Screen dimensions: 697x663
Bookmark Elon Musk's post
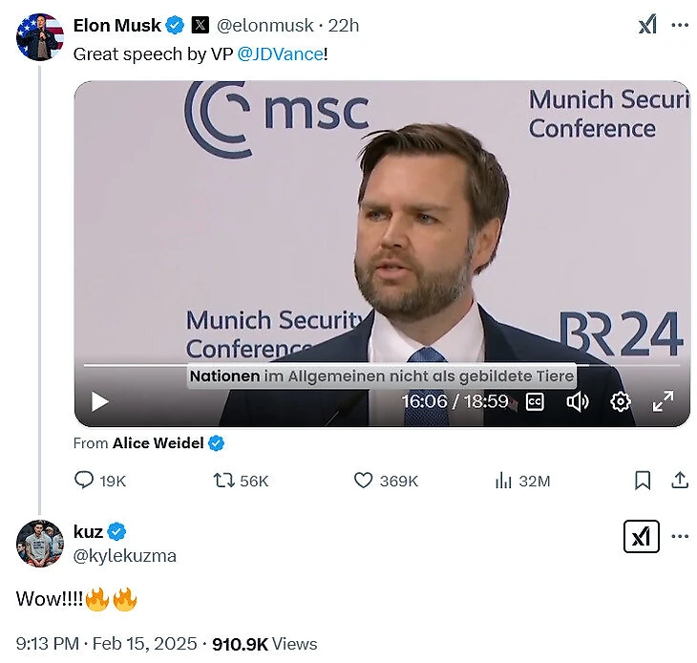(x=643, y=481)
